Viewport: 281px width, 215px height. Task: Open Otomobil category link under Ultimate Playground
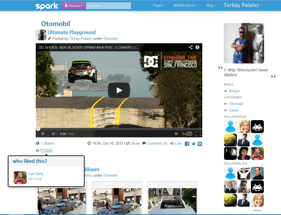pyautogui.click(x=110, y=38)
